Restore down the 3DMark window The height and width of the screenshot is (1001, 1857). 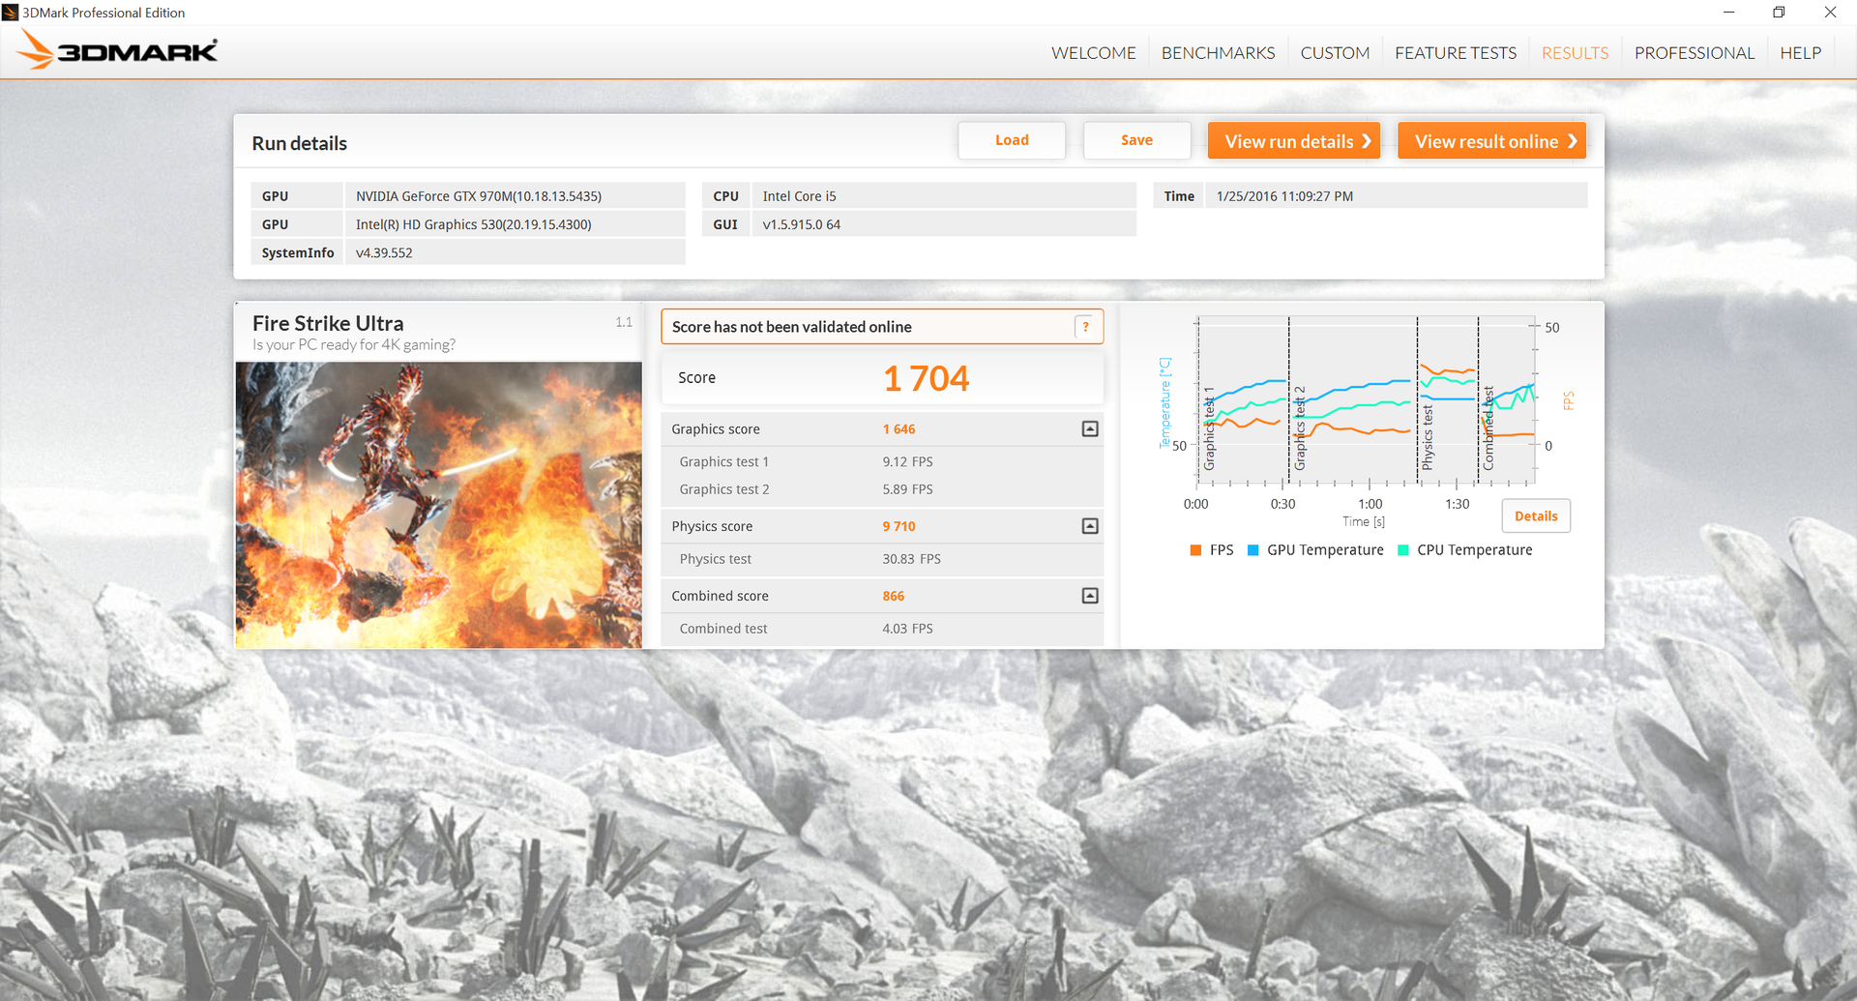coord(1779,13)
